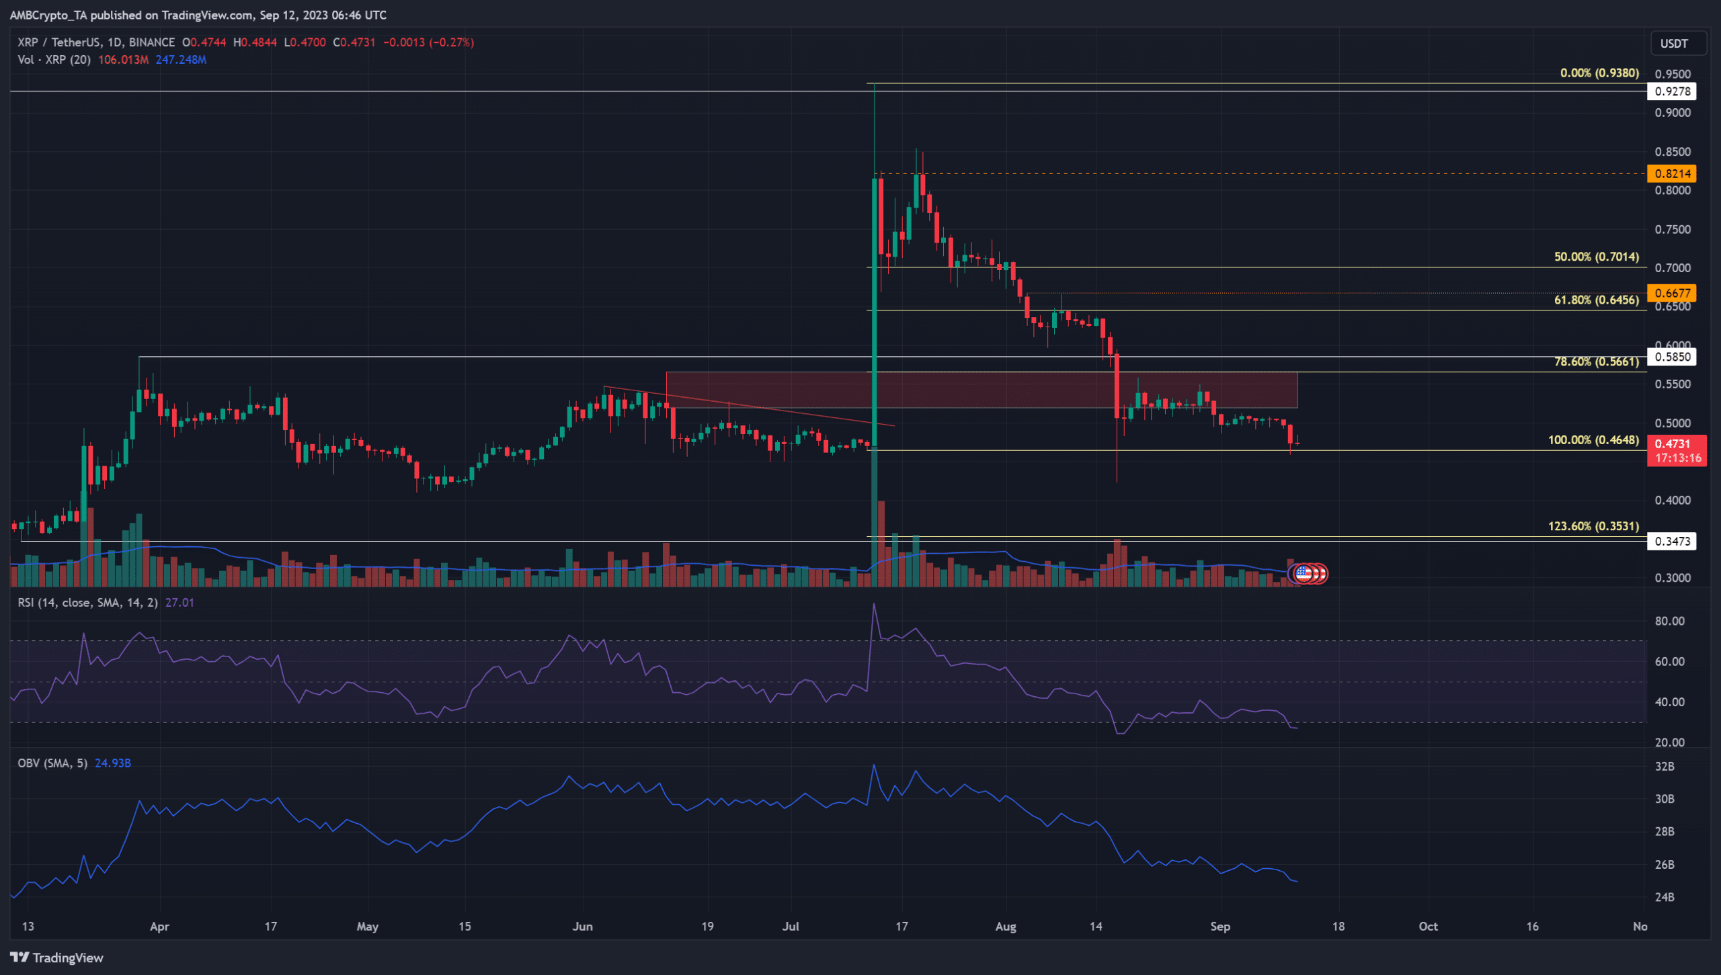The width and height of the screenshot is (1721, 975).
Task: Select the 0.5850 price label
Action: pos(1672,357)
